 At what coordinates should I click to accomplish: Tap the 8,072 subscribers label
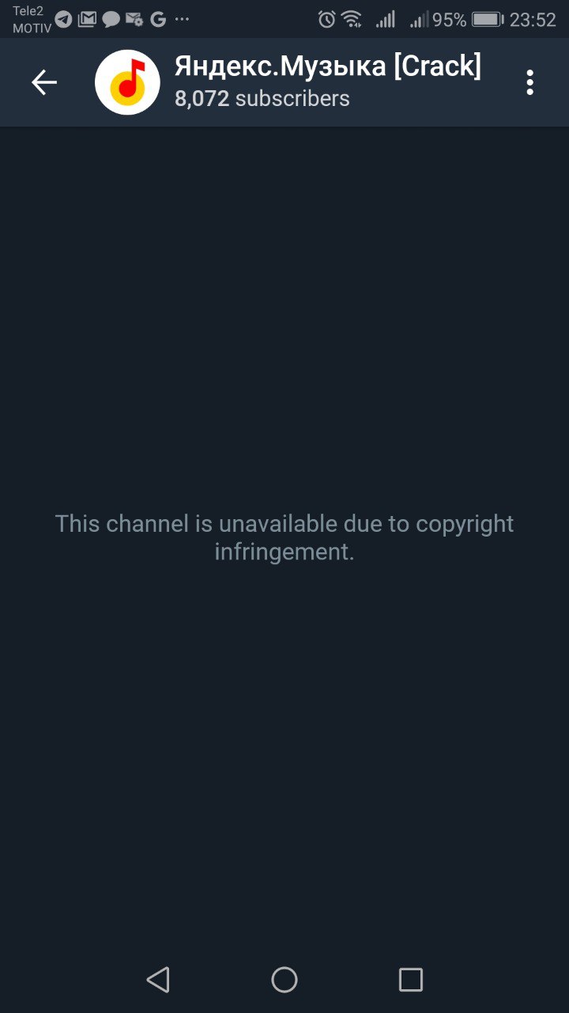coord(262,99)
